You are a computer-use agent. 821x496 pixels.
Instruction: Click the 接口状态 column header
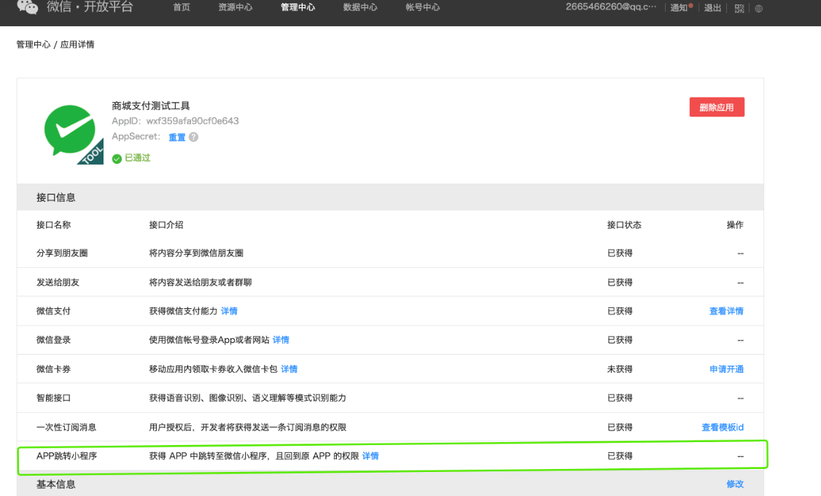point(624,225)
